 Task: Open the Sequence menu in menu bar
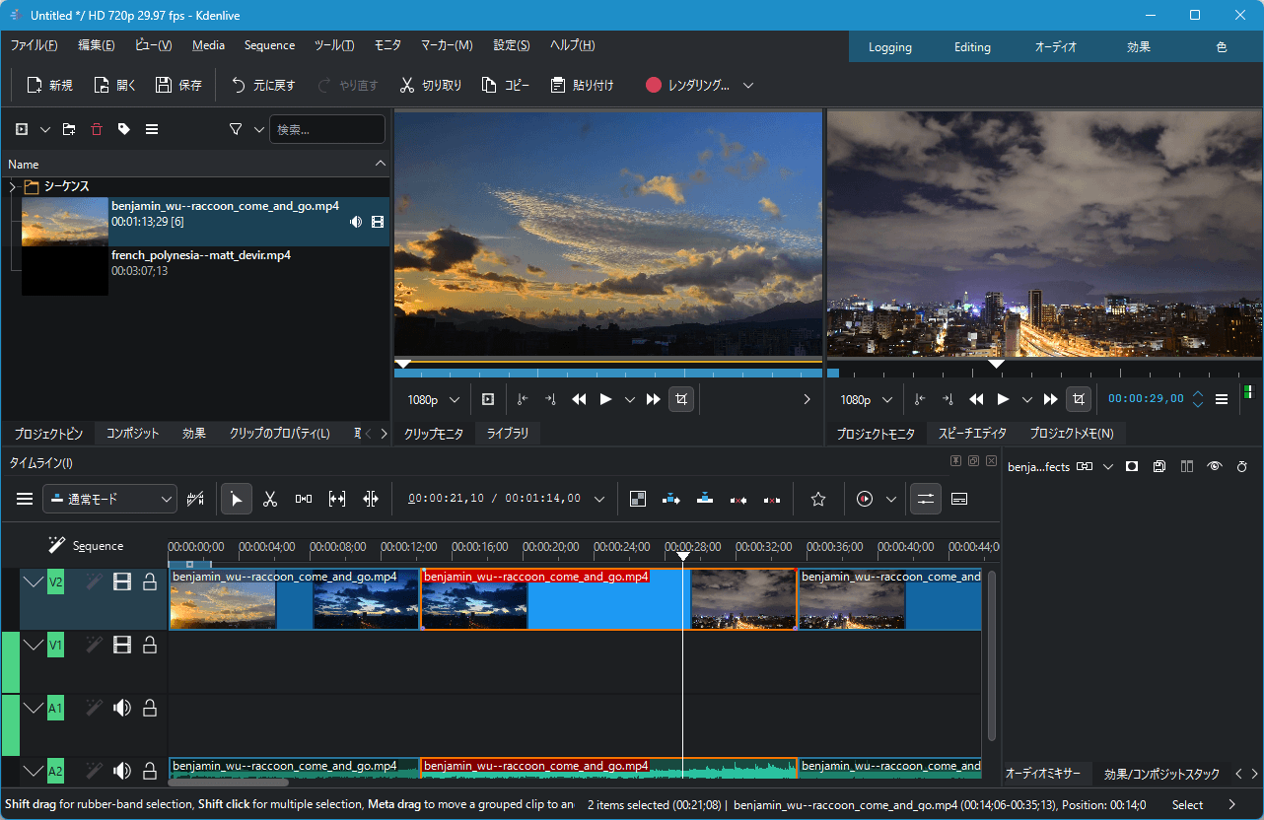click(x=269, y=45)
